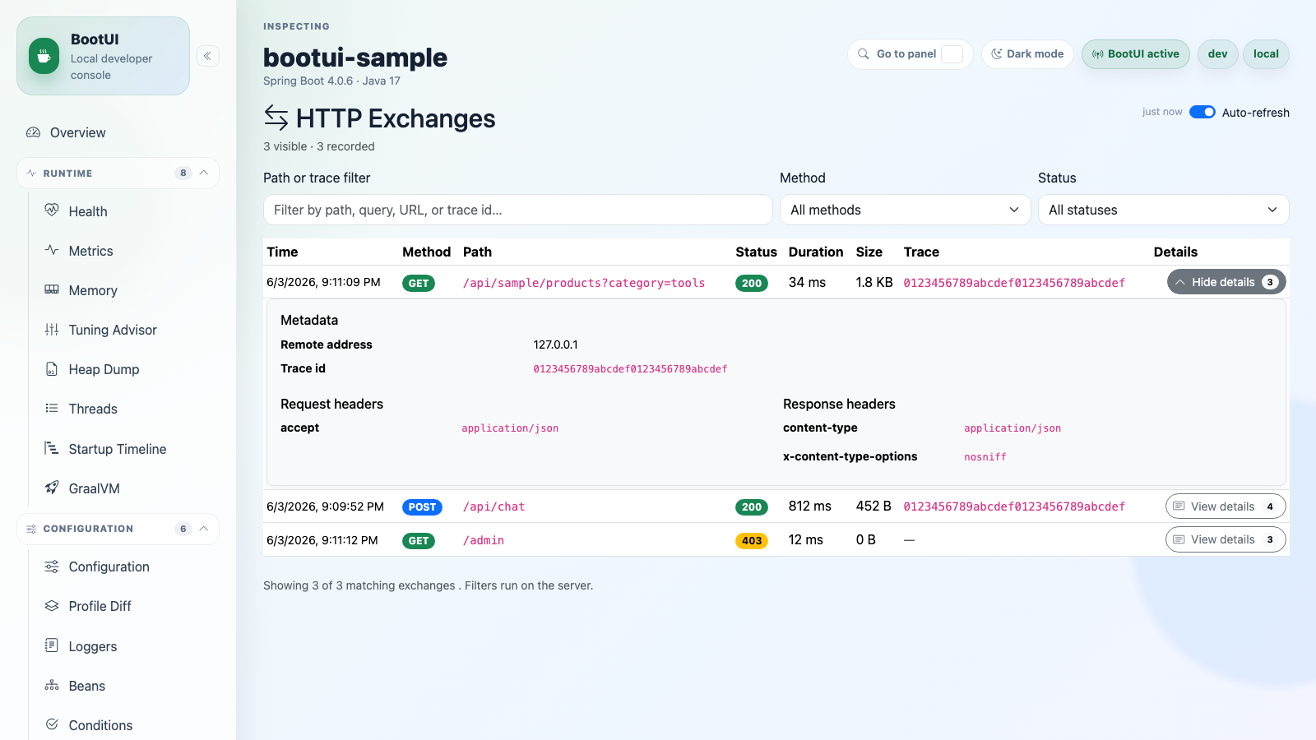The image size is (1316, 740).
Task: Click the /admin path text
Action: tap(484, 540)
